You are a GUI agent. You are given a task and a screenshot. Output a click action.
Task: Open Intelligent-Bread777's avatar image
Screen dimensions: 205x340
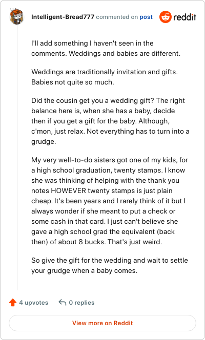17,16
